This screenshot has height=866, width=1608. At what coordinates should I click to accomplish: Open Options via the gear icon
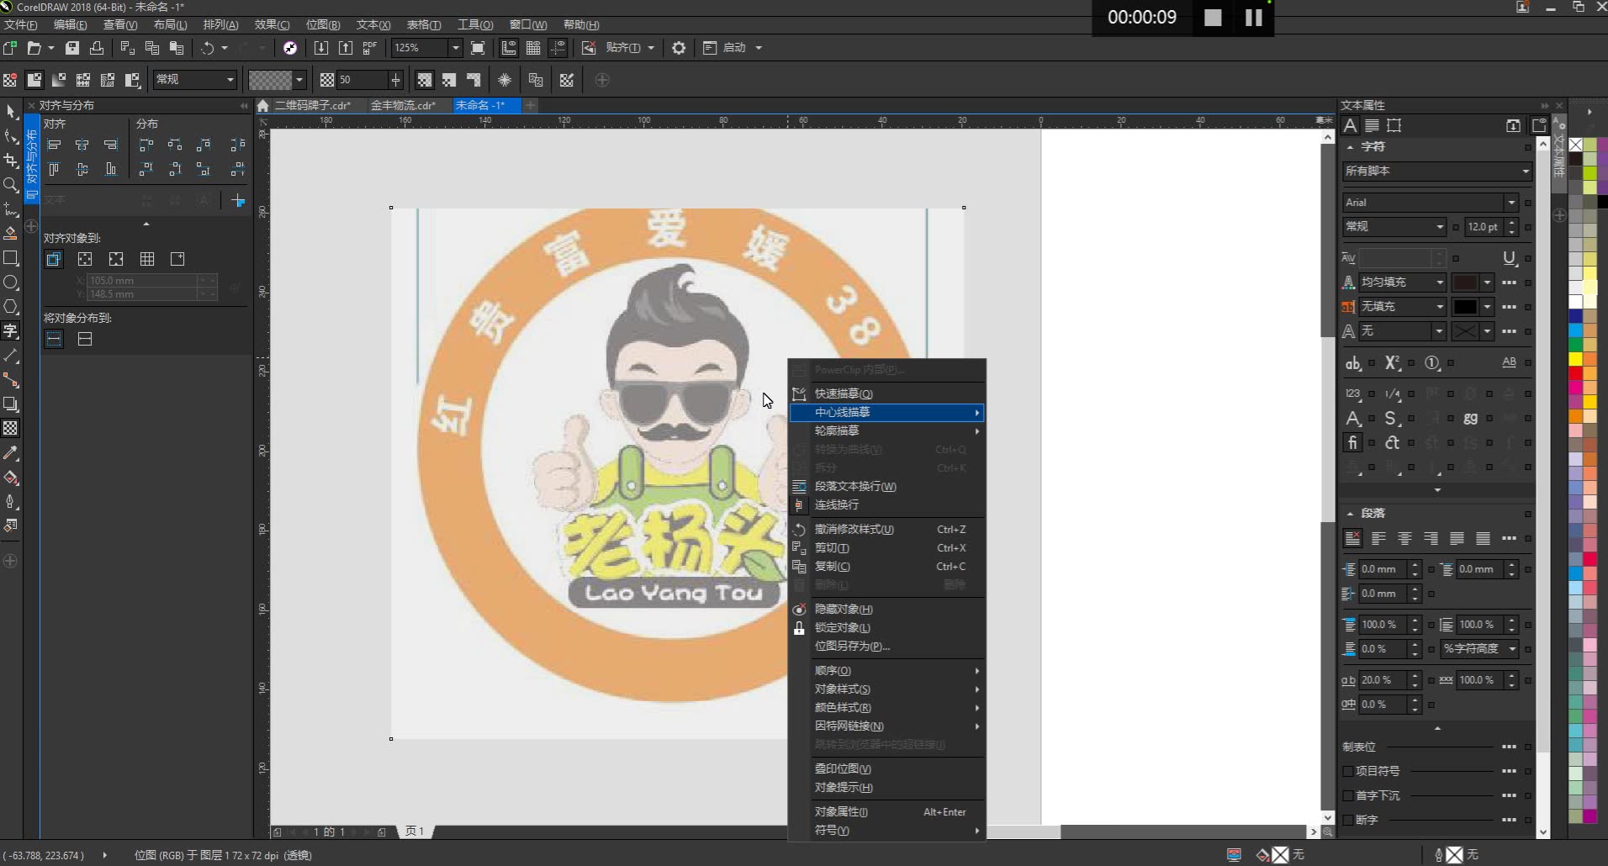coord(679,48)
